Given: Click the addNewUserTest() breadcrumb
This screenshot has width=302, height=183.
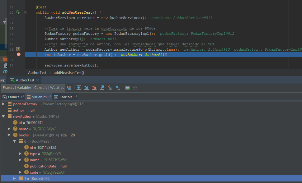Looking at the screenshot, I should (x=69, y=72).
